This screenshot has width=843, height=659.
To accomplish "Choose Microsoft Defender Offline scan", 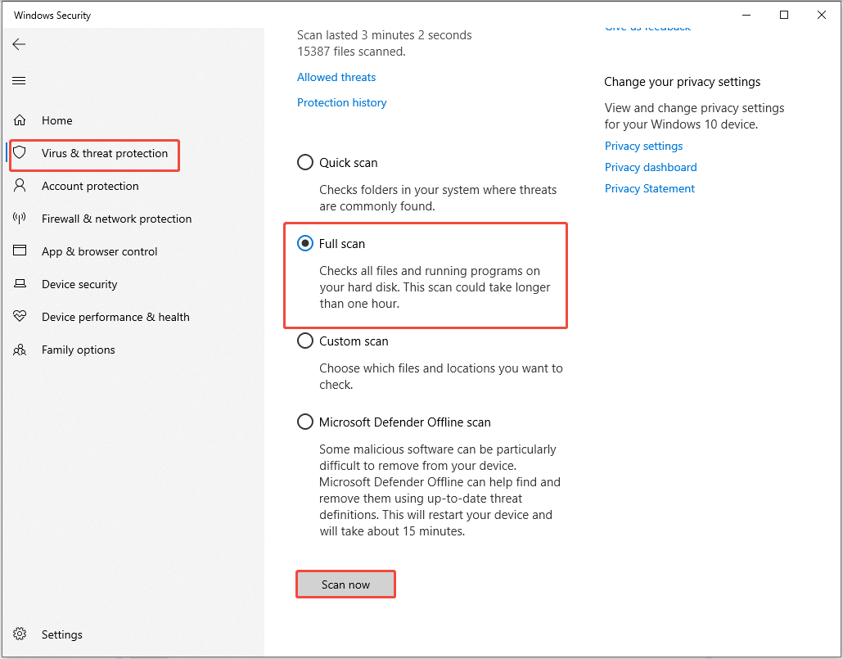I will point(304,422).
